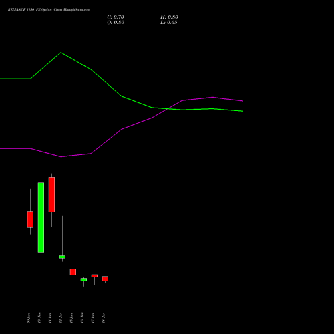Viewport: 334px width, 334px height.
Task: Click the red candle above 09 Jun
Action: [x=30, y=219]
